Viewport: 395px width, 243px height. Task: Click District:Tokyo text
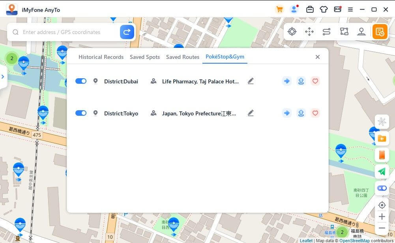click(121, 113)
